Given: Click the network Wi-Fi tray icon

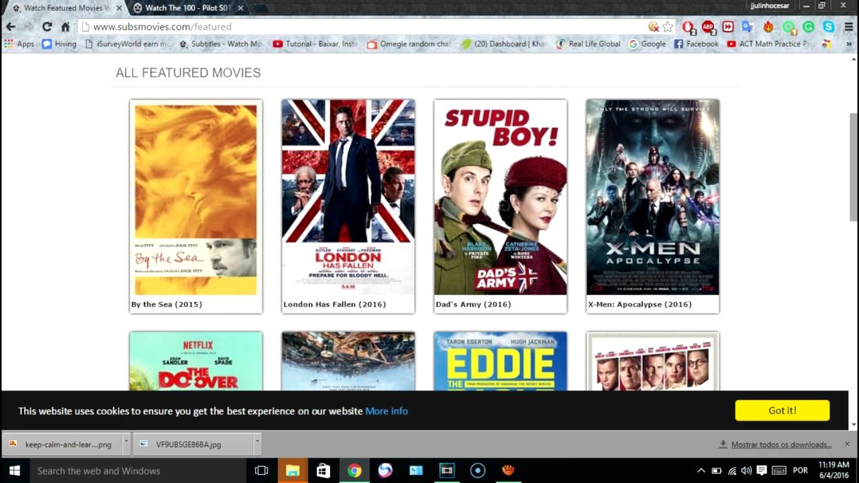Looking at the screenshot, I should click(x=731, y=471).
